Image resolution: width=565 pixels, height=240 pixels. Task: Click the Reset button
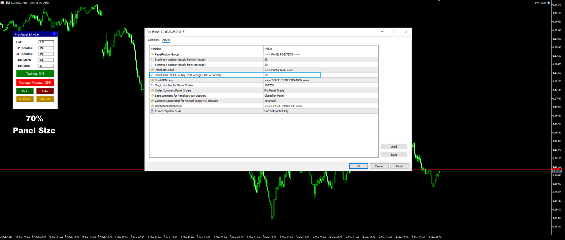(x=400, y=166)
